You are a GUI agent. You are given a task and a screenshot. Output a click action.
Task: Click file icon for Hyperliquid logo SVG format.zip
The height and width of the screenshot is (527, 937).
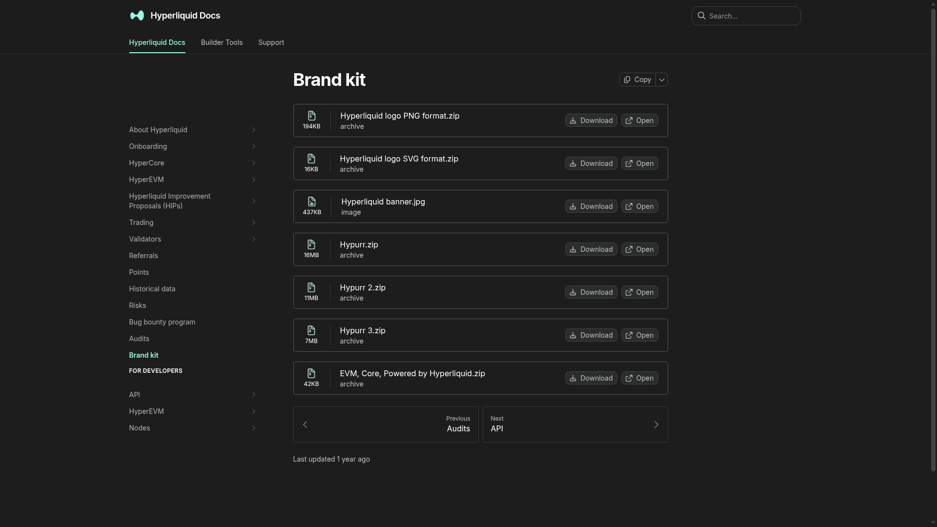point(311,159)
